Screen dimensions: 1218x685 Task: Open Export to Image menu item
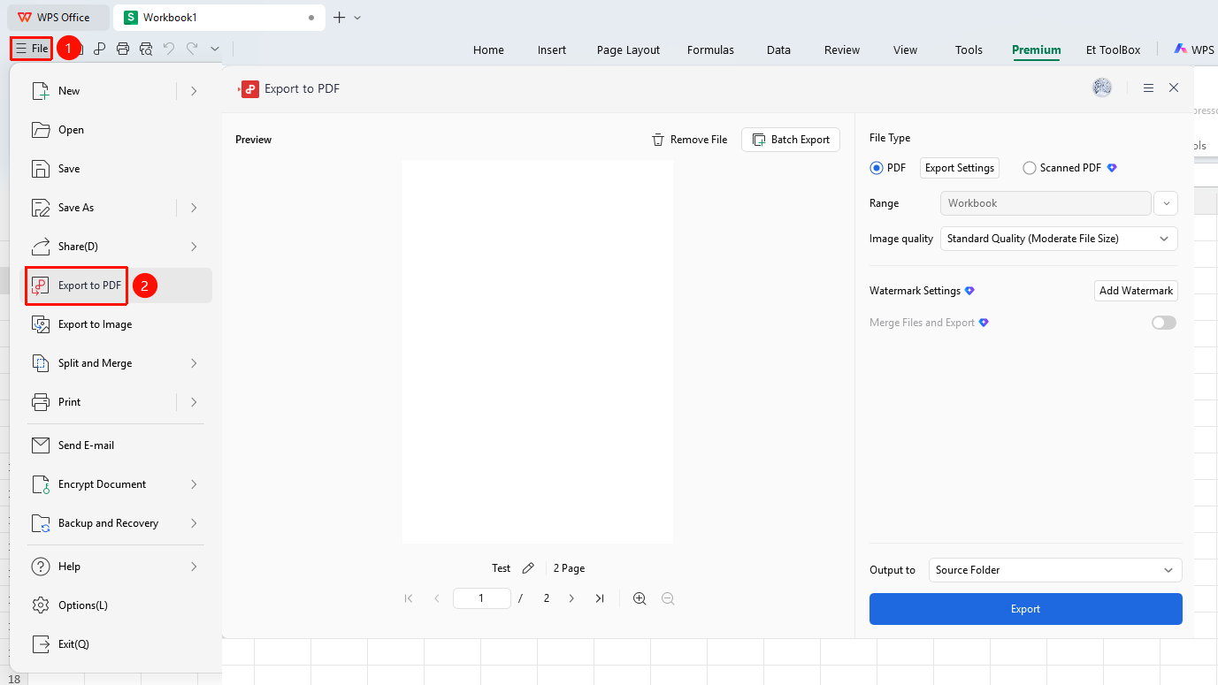(x=116, y=324)
